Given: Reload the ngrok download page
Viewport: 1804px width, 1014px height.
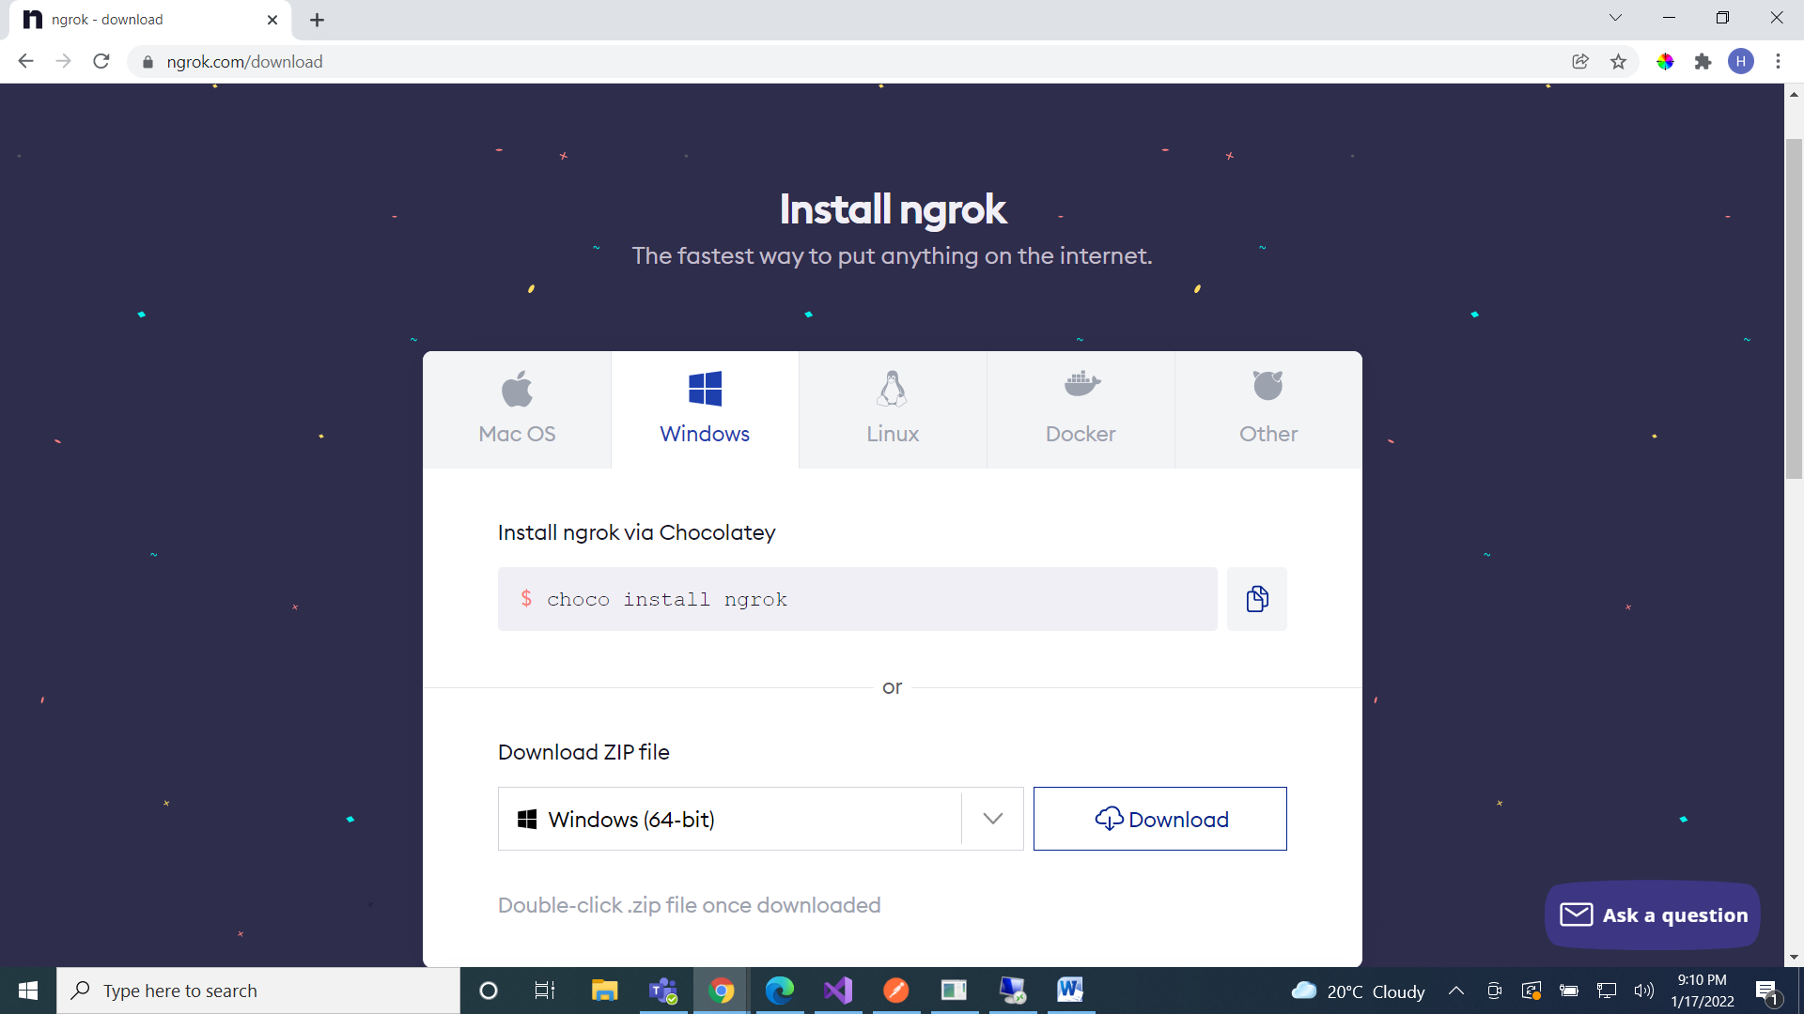Looking at the screenshot, I should [101, 62].
